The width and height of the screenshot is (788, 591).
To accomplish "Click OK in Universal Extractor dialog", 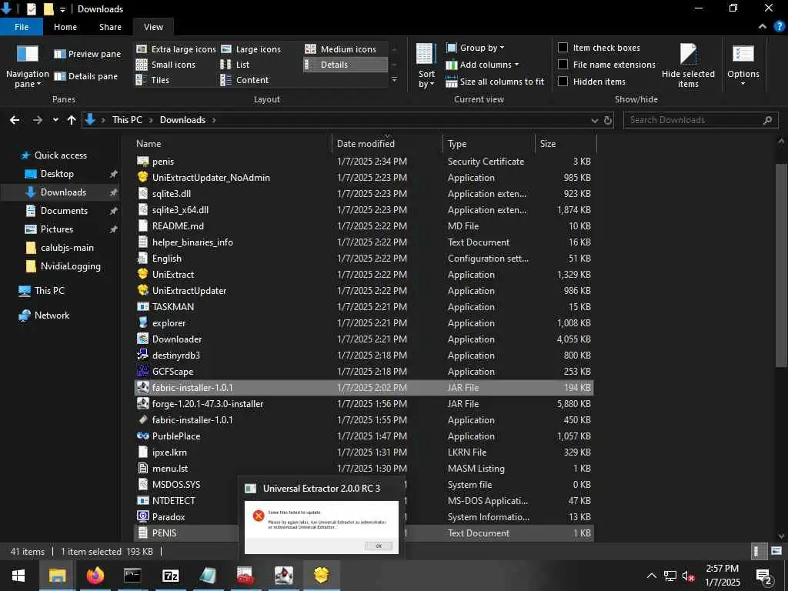I will click(x=379, y=546).
